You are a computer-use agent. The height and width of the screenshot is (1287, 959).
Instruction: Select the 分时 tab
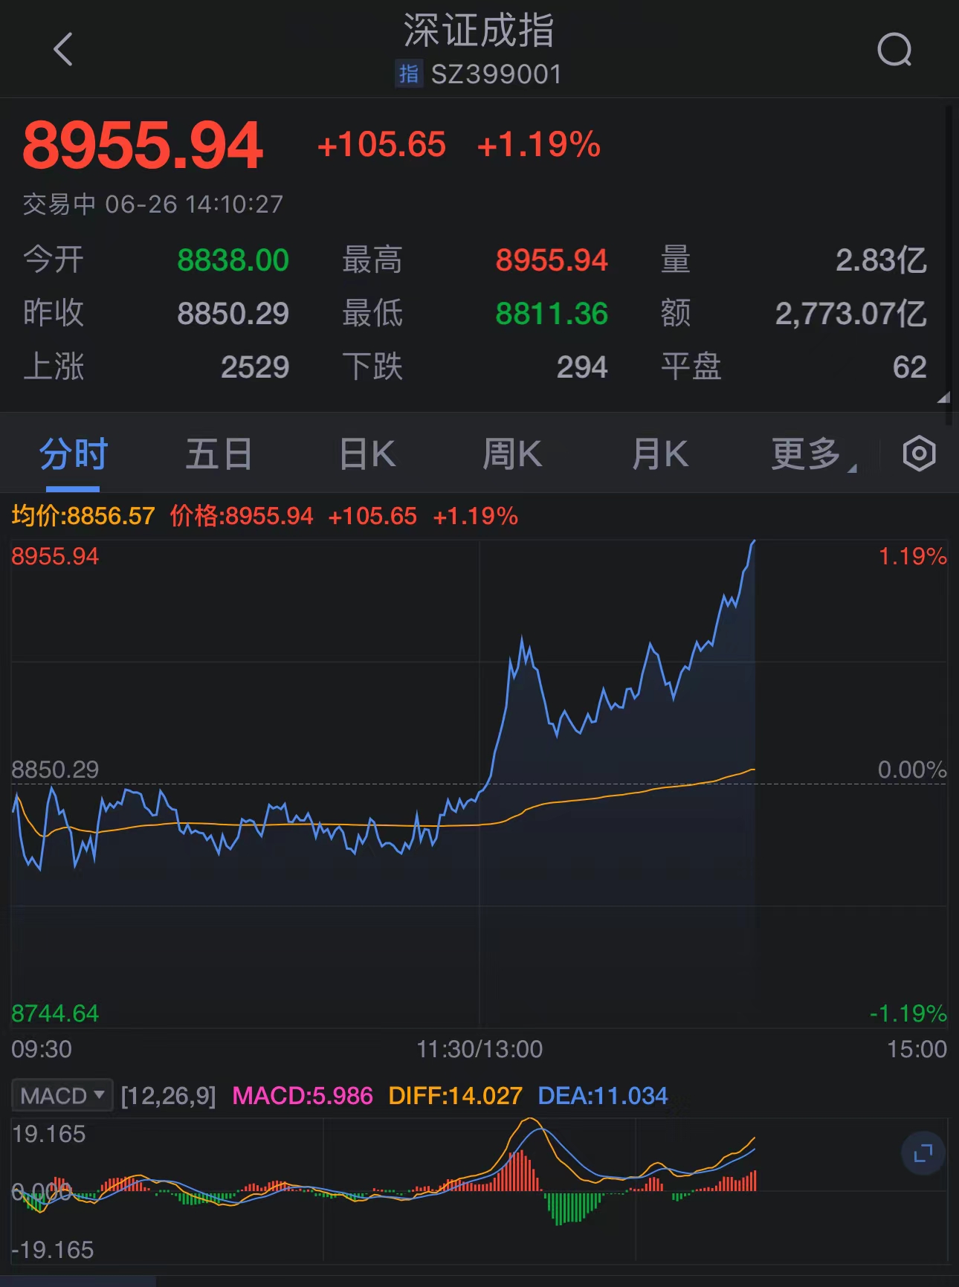(x=73, y=454)
